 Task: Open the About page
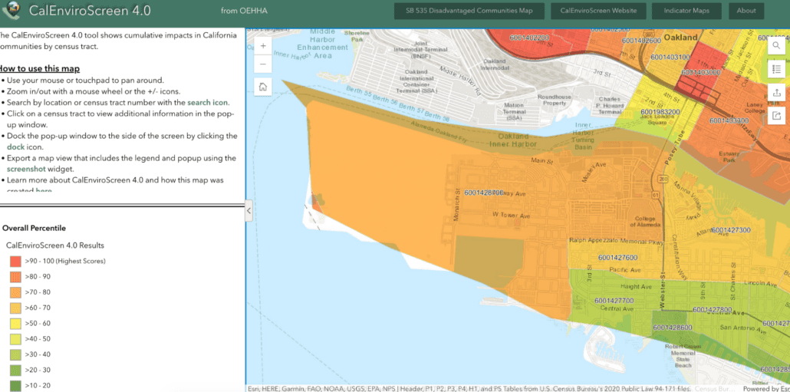pyautogui.click(x=746, y=11)
